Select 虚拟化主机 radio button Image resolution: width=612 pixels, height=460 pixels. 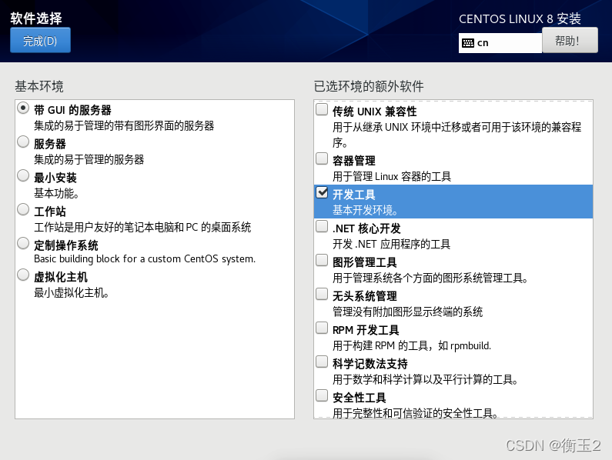coord(23,275)
